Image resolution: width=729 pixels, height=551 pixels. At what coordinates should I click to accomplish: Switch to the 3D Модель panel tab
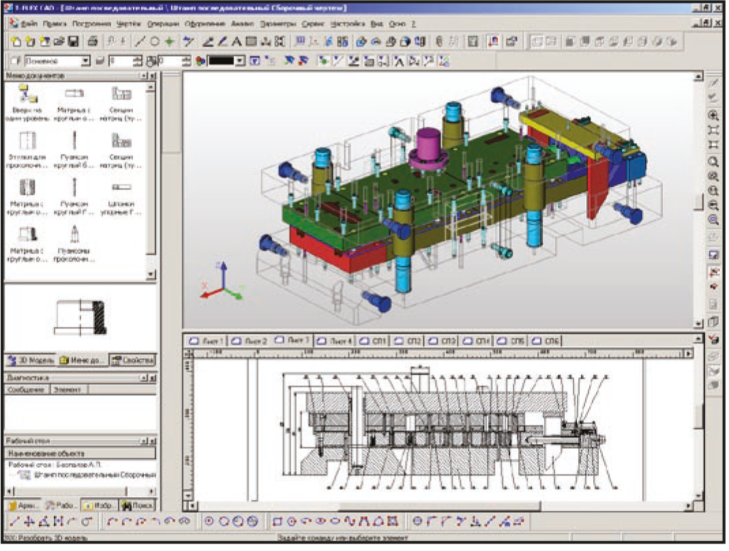(29, 360)
